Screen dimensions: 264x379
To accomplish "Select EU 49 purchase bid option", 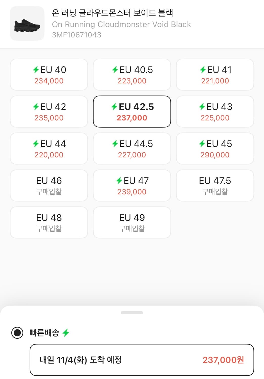I will pos(132,222).
